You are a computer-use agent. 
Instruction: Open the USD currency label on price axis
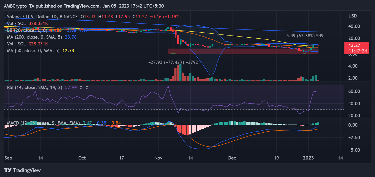[x=353, y=16]
